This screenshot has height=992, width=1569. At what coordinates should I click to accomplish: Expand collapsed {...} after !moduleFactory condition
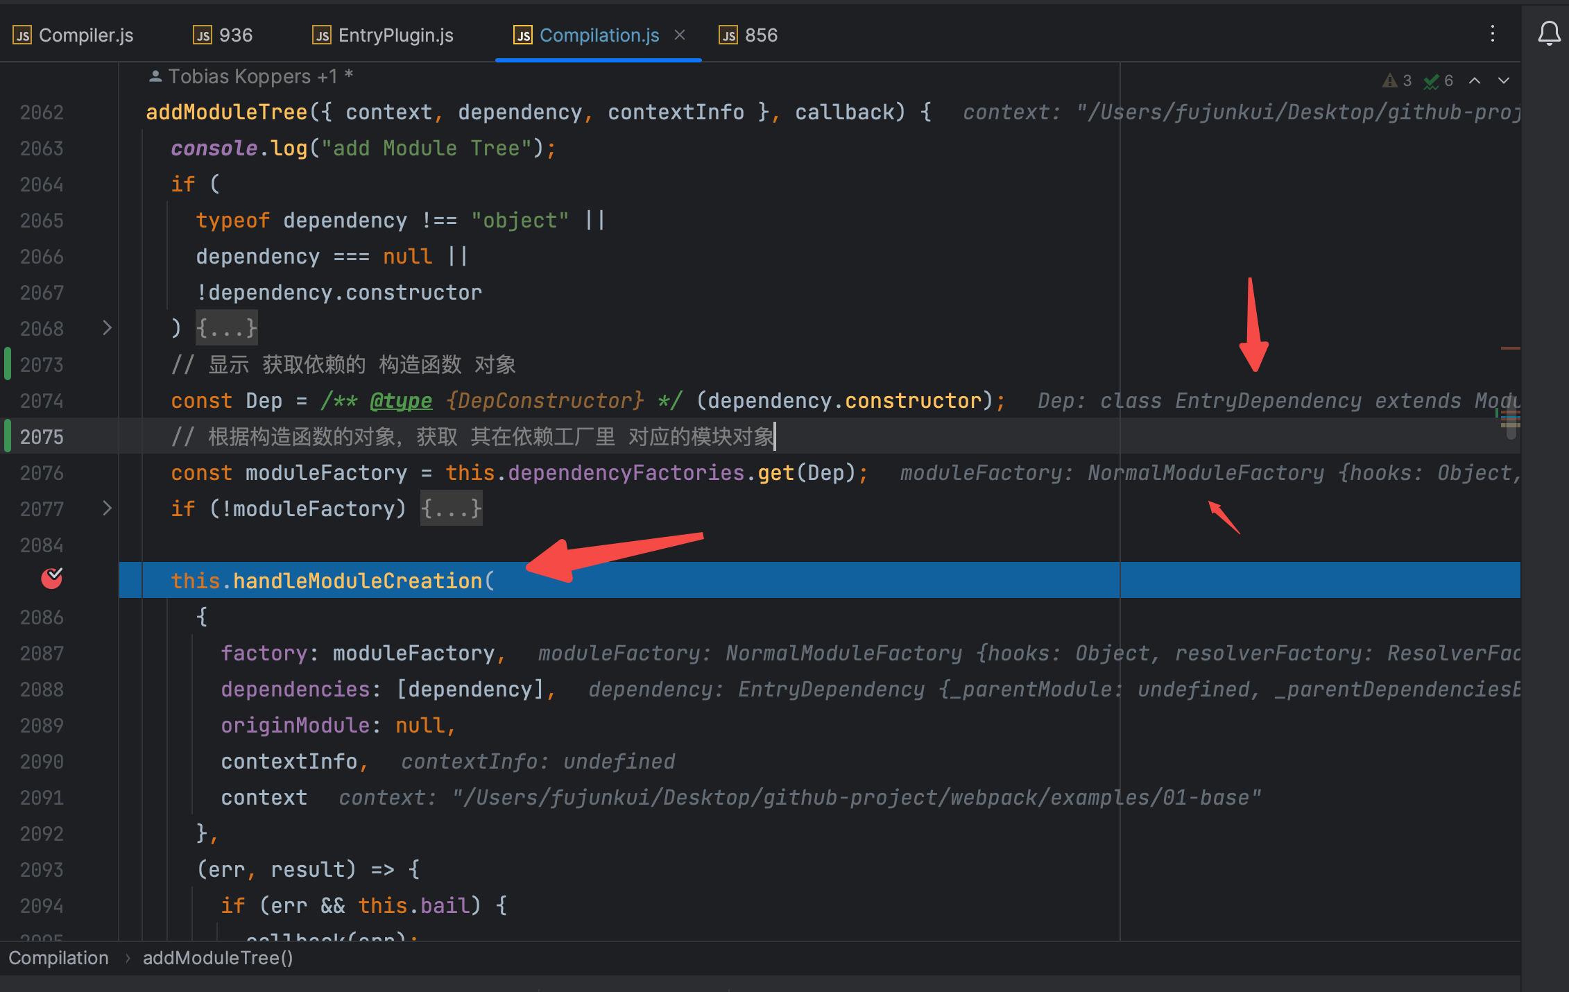[451, 508]
